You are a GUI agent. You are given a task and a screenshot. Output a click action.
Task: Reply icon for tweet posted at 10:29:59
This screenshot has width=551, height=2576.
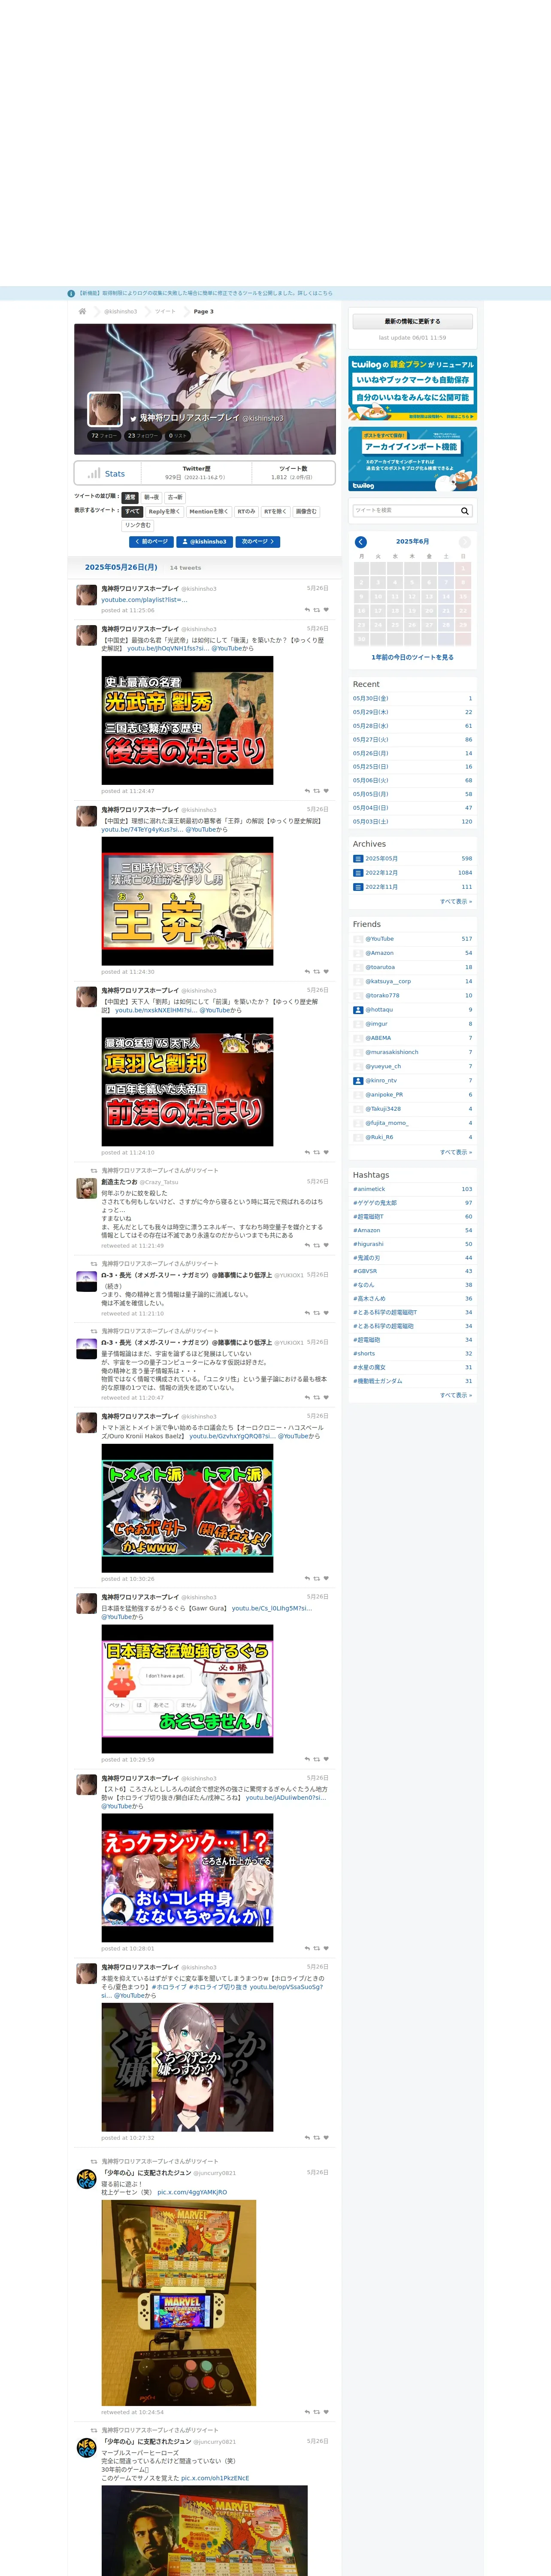point(307,1759)
